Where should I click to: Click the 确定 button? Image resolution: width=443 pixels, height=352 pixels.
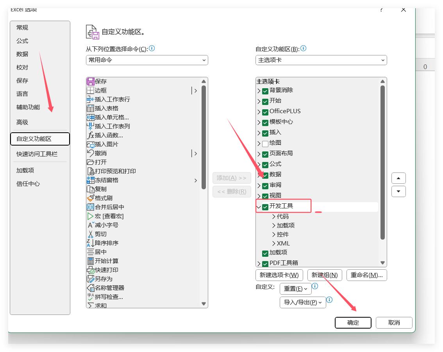click(x=353, y=323)
